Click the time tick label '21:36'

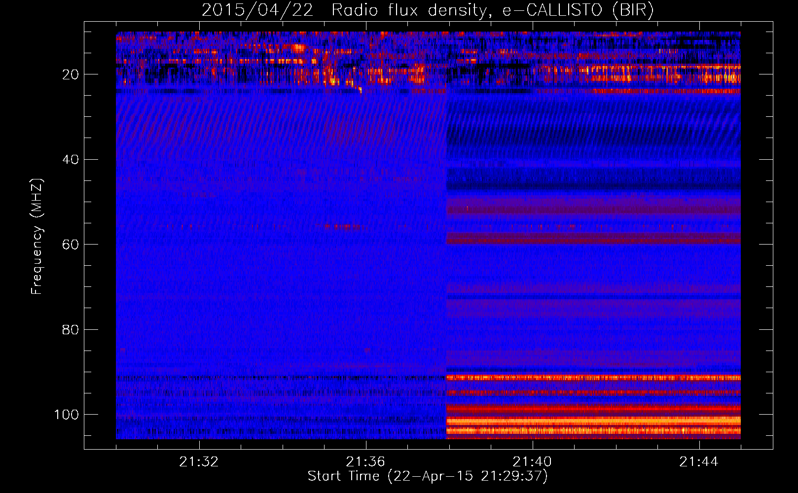(365, 462)
